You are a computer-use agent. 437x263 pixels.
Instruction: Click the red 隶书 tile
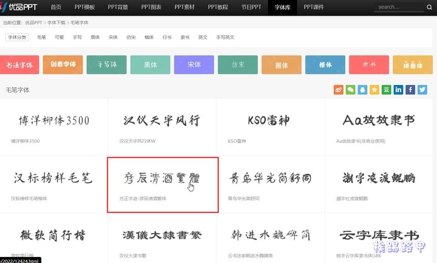pyautogui.click(x=369, y=65)
